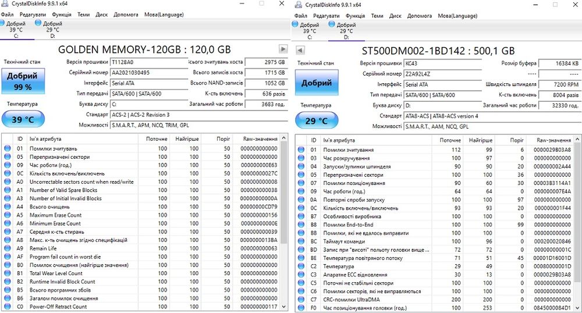Open Редагувати menu in left window
This screenshot has width=582, height=313.
pyautogui.click(x=33, y=15)
